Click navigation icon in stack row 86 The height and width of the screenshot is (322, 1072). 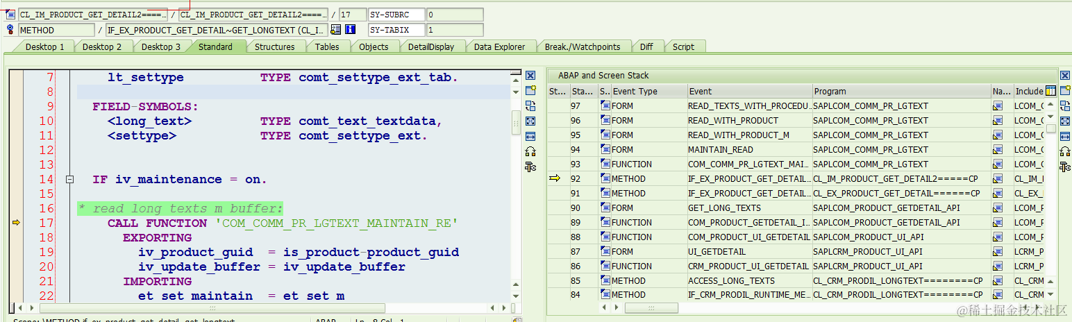[998, 266]
